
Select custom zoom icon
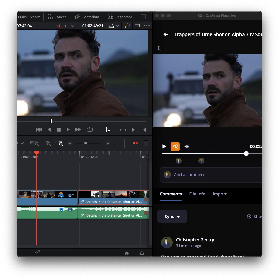point(59,143)
